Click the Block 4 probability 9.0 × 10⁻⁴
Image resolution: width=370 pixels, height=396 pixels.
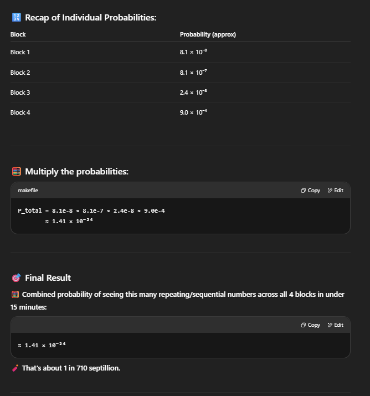(193, 112)
